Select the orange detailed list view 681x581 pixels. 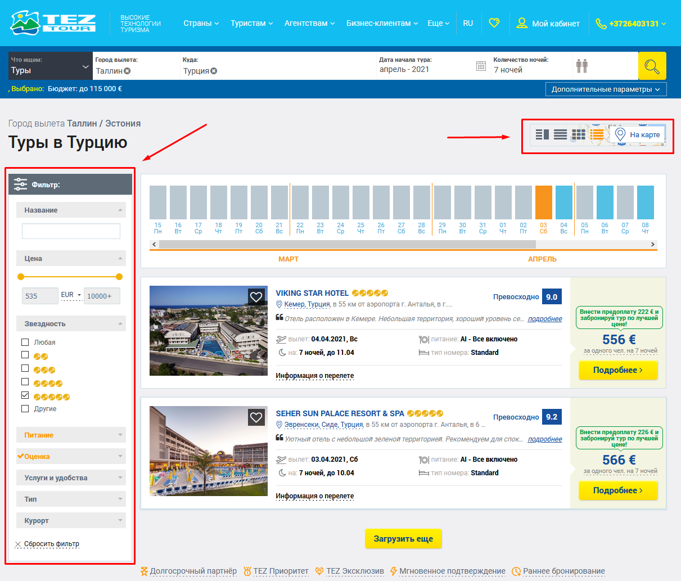[597, 134]
